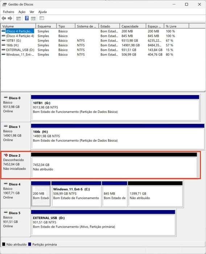The height and width of the screenshot is (254, 206).
Task: Click the drive icon of EXTERNAL_USB (D:) row
Action: 3,50
